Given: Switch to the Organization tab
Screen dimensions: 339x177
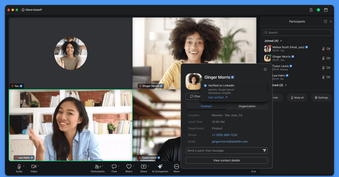Looking at the screenshot, I should (247, 106).
